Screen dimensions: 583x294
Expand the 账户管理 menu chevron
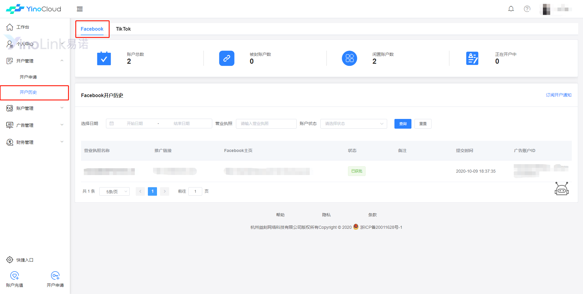pyautogui.click(x=62, y=108)
